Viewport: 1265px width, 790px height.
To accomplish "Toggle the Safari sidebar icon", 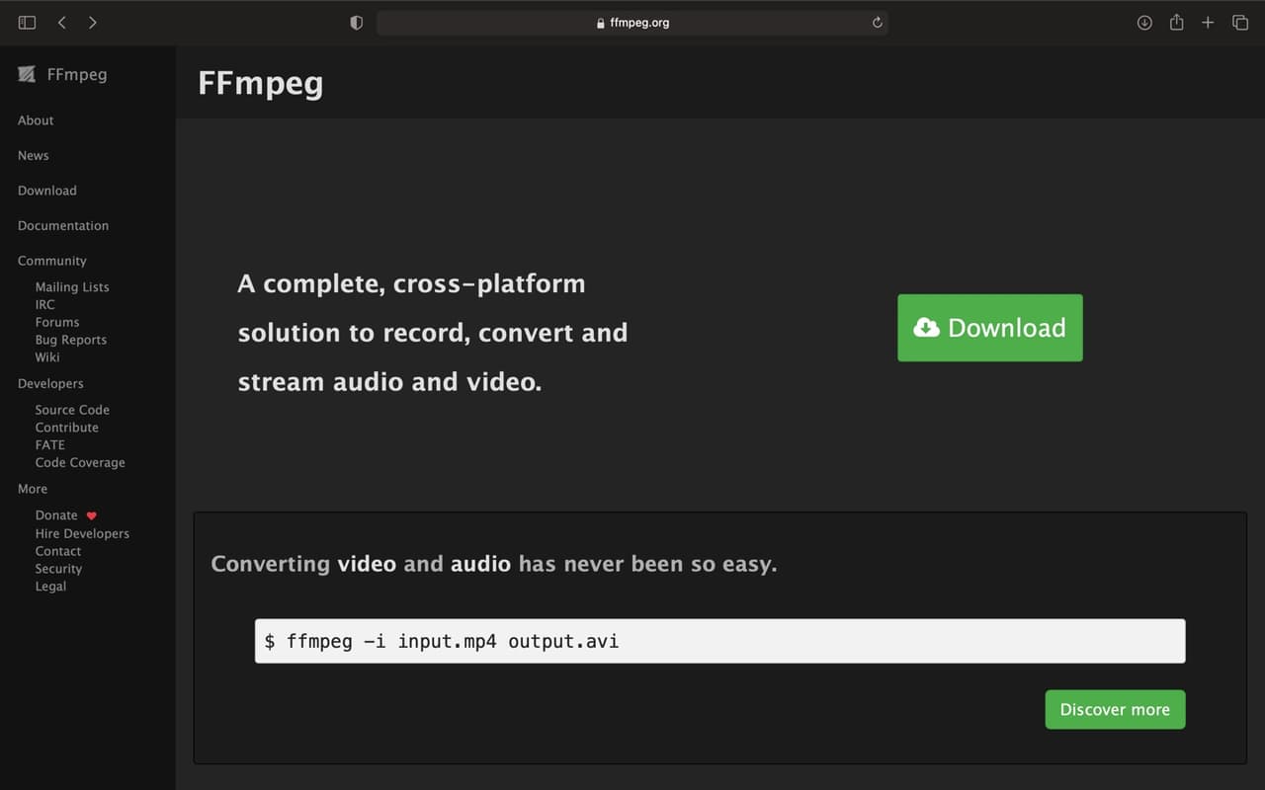I will [27, 22].
